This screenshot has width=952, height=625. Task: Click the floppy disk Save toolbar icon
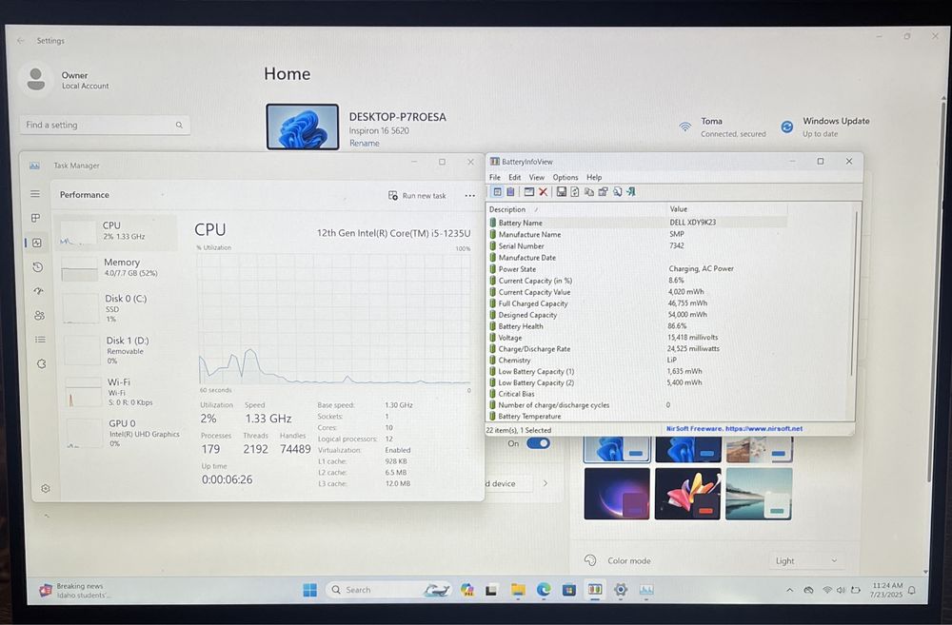pos(561,192)
